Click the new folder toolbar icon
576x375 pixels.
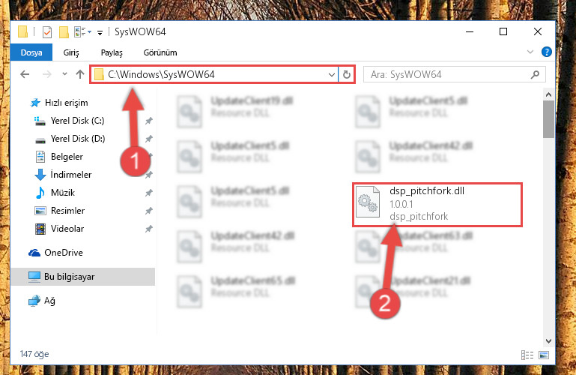[64, 32]
